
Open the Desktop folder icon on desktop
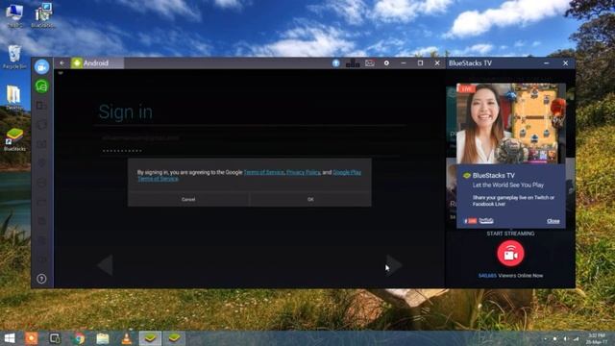[14, 98]
